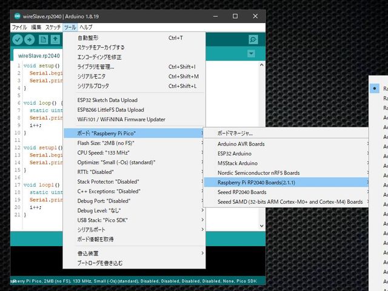The image size is (388, 291).
Task: Expand the 書込装置 submenu
Action: pos(134,253)
